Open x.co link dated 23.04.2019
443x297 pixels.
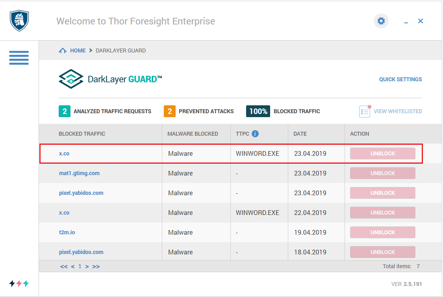coord(64,153)
